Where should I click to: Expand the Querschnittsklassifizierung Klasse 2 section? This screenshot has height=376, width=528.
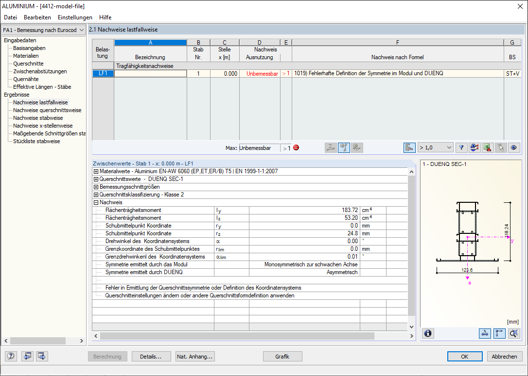96,195
